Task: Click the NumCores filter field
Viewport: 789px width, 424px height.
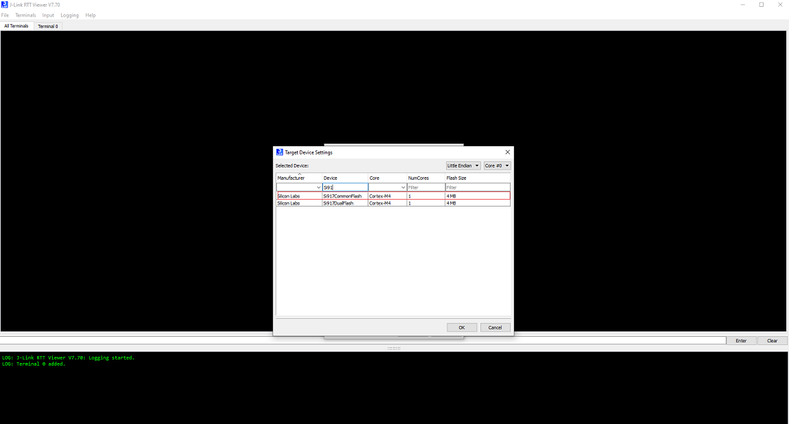Action: click(x=425, y=187)
